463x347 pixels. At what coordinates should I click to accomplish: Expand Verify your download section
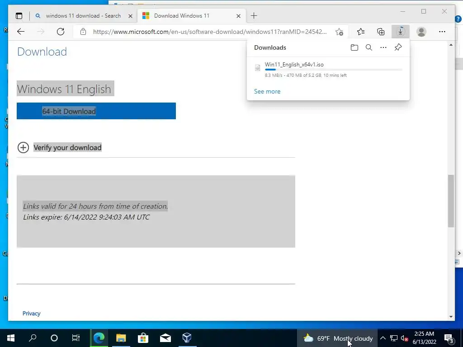point(24,148)
